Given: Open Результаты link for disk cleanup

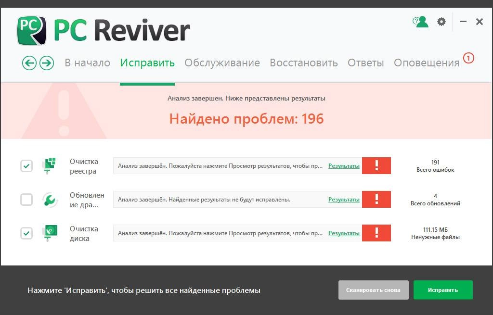Looking at the screenshot, I should pyautogui.click(x=344, y=233).
